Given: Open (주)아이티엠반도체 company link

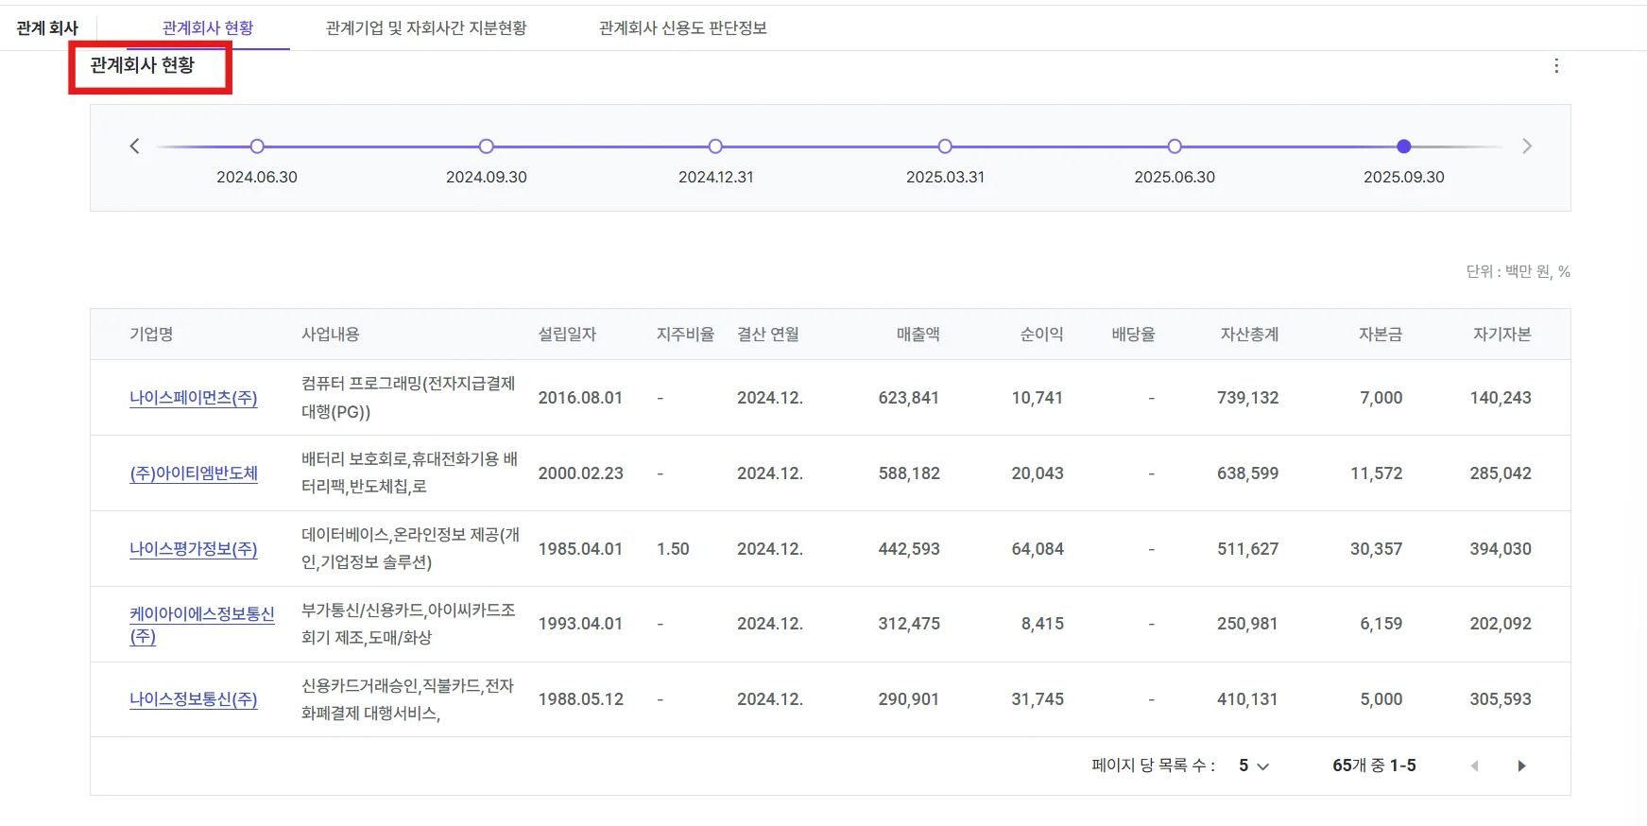Looking at the screenshot, I should point(193,473).
